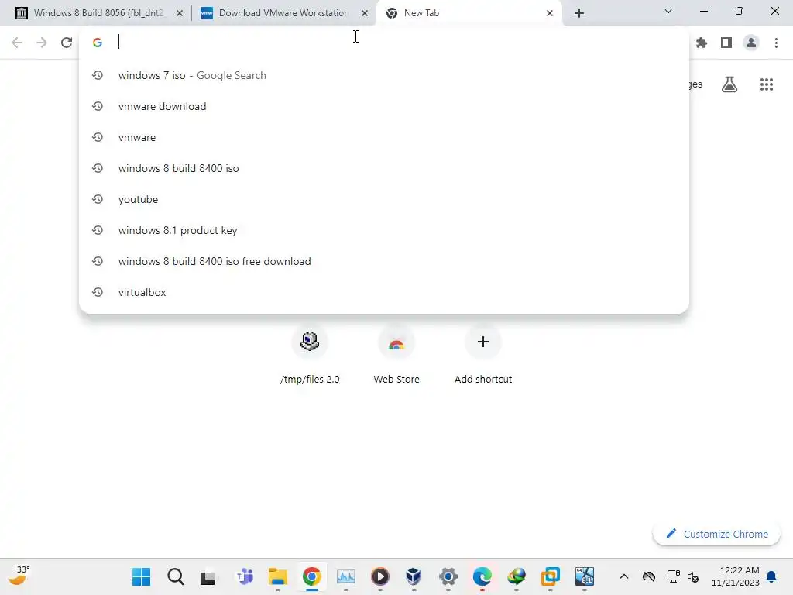This screenshot has height=595, width=793.
Task: Launch Microsoft Edge from the taskbar
Action: 482,576
